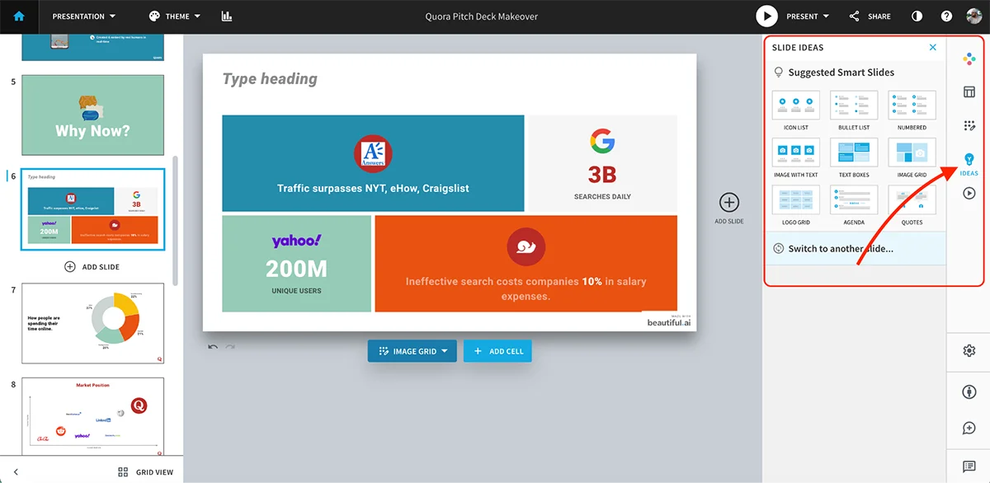Go to the home icon
990x483 pixels.
coord(18,16)
